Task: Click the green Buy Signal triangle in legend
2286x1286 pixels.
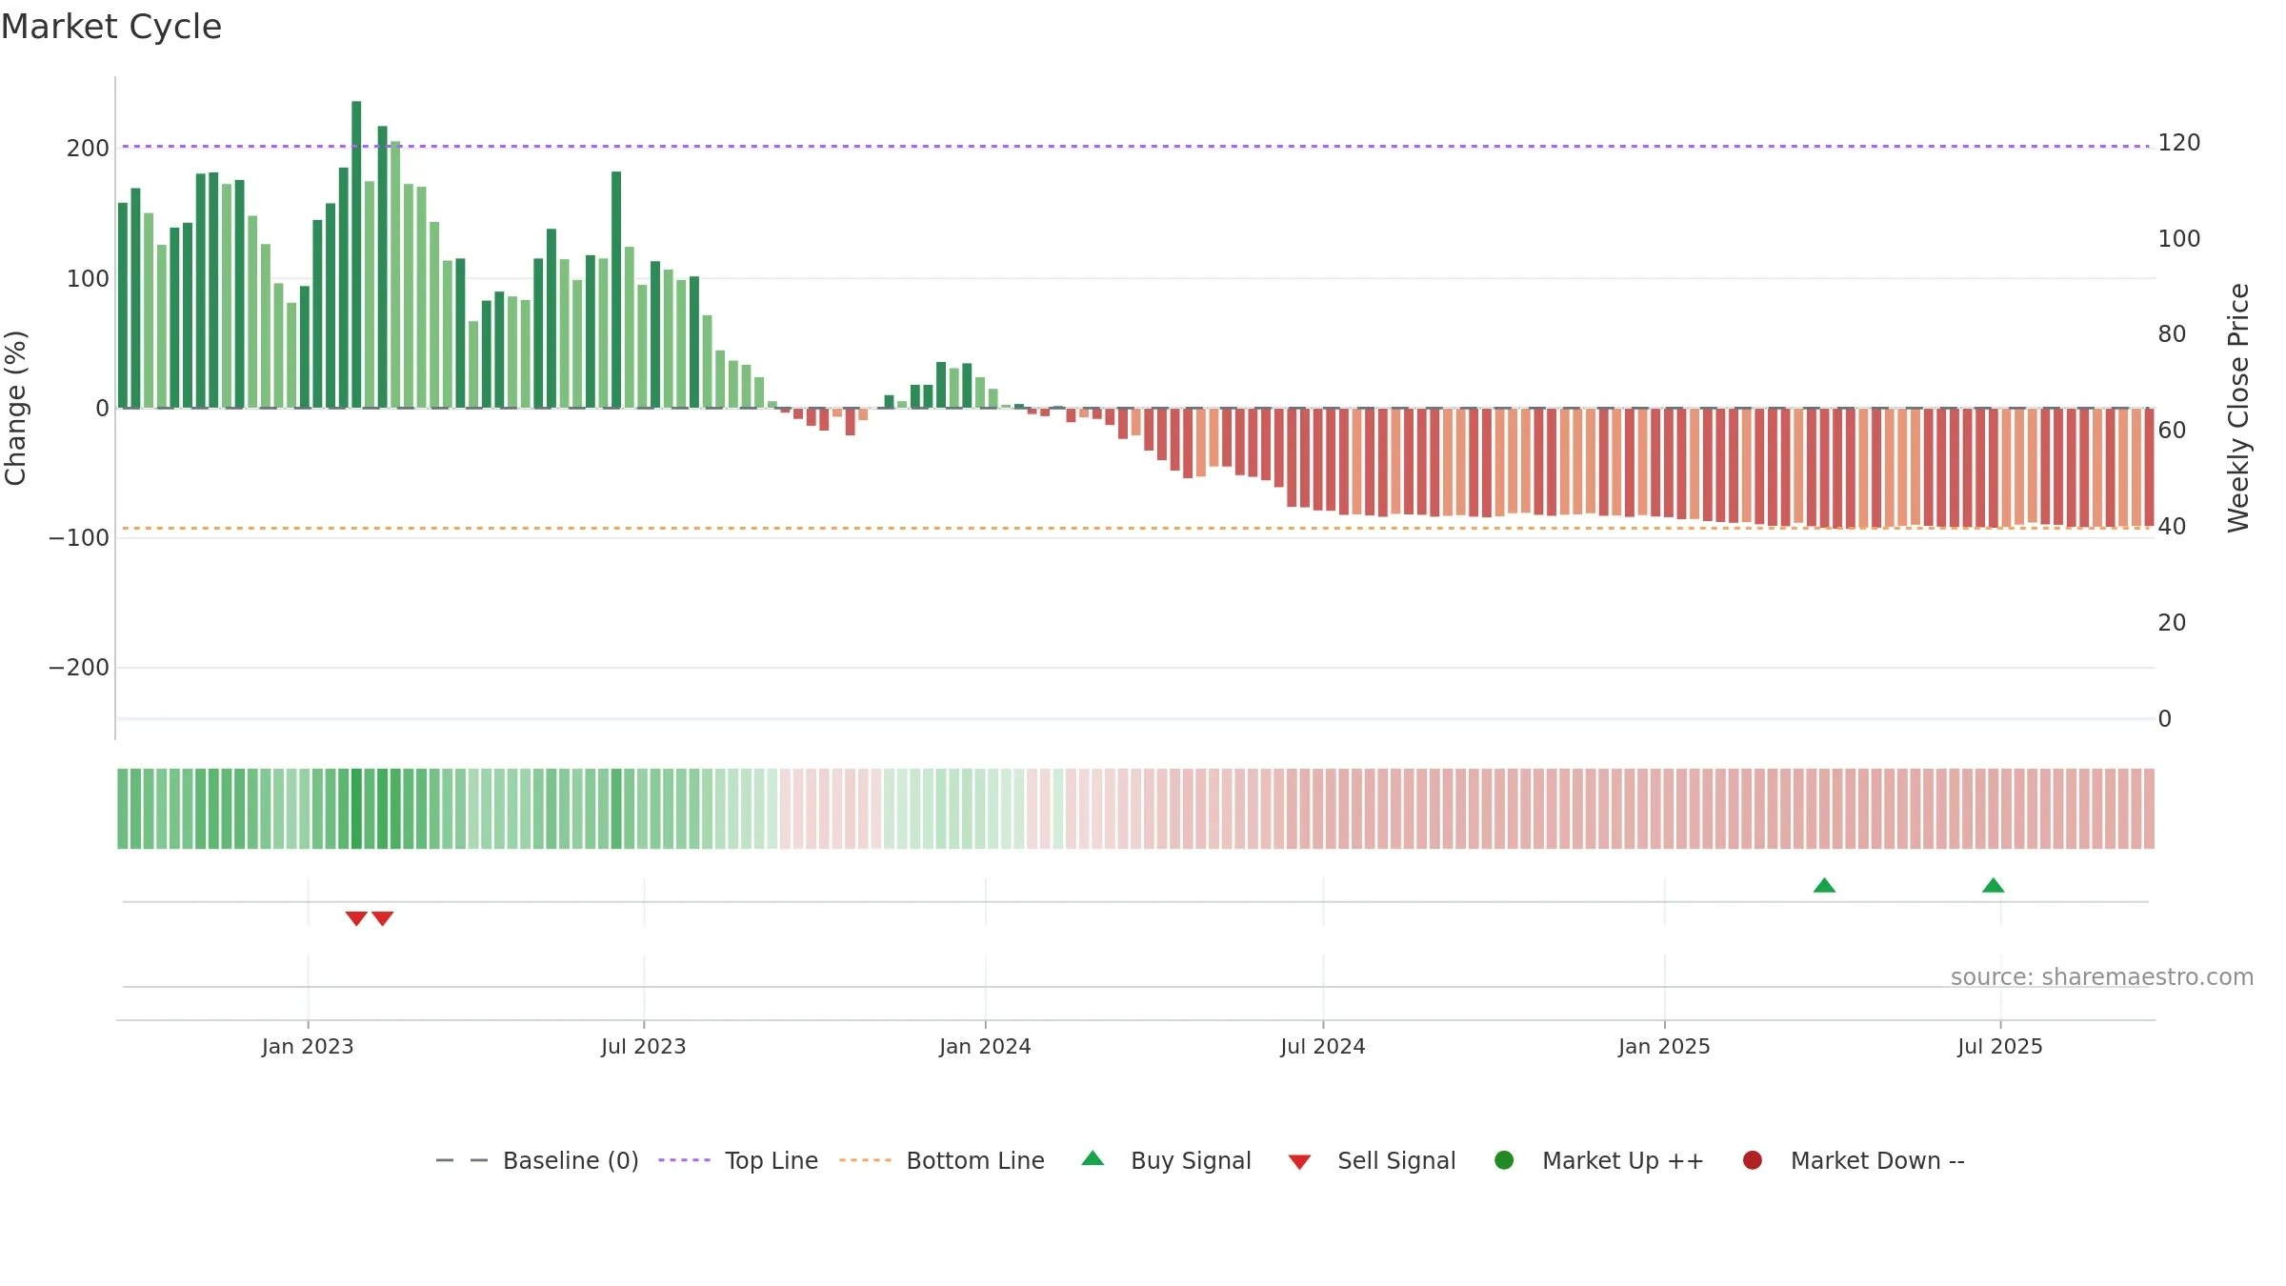Action: pos(1093,1158)
